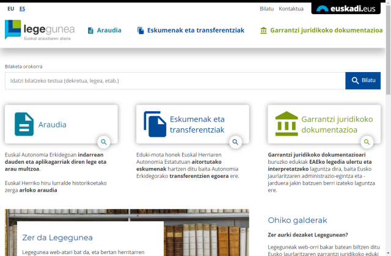Viewport: 391px width, 256px height.
Task: Follow the top Bilatu link
Action: tap(266, 9)
